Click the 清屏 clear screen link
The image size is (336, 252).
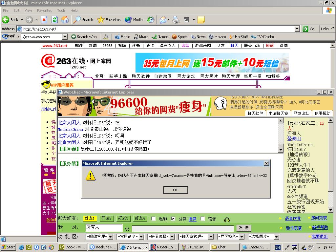pos(192,219)
